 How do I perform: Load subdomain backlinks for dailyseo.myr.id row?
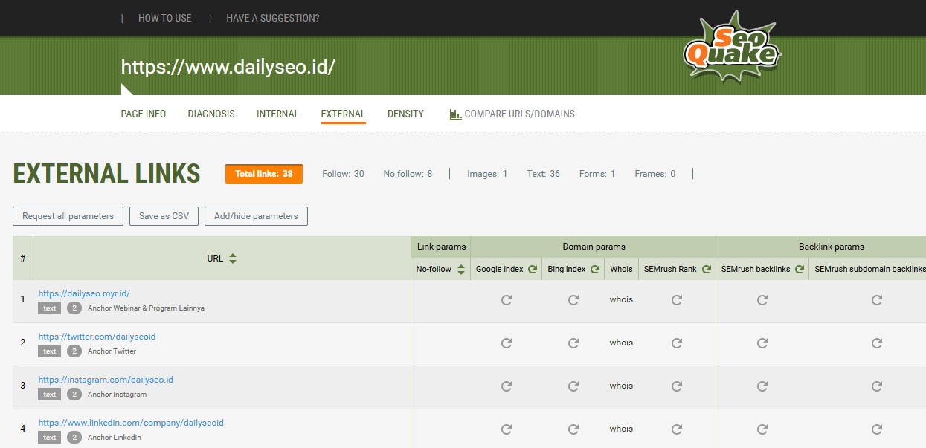click(877, 300)
